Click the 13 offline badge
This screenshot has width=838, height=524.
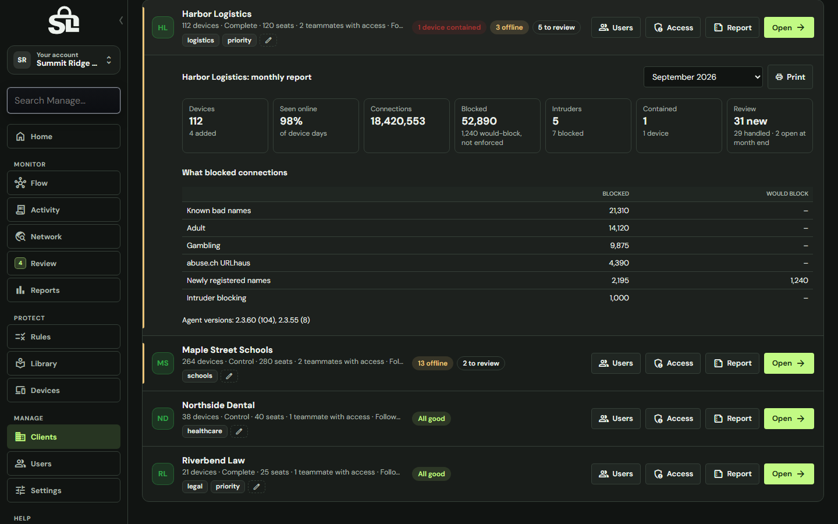[432, 363]
